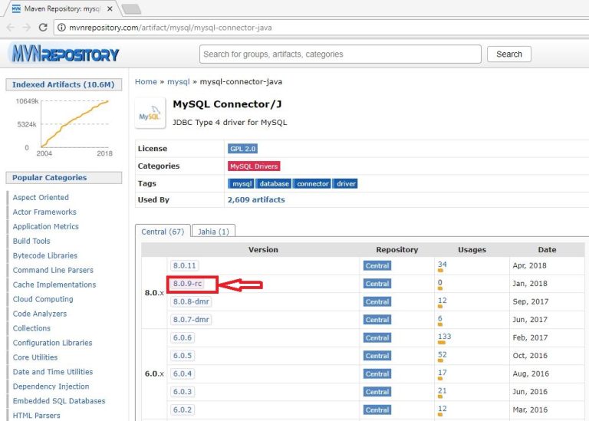This screenshot has width=589, height=421.
Task: Open a new browser tab
Action: pyautogui.click(x=131, y=9)
